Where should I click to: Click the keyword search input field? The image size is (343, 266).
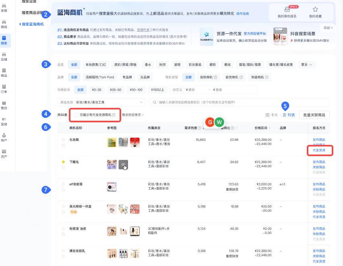[x=213, y=103]
